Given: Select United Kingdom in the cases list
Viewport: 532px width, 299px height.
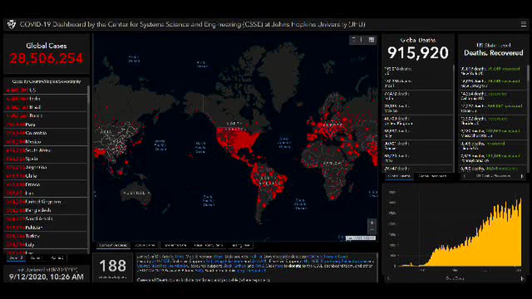Looking at the screenshot, I should coord(46,202).
